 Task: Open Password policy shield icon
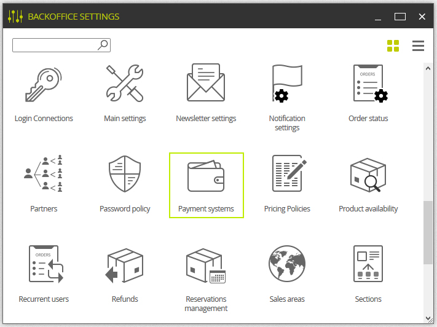125,174
